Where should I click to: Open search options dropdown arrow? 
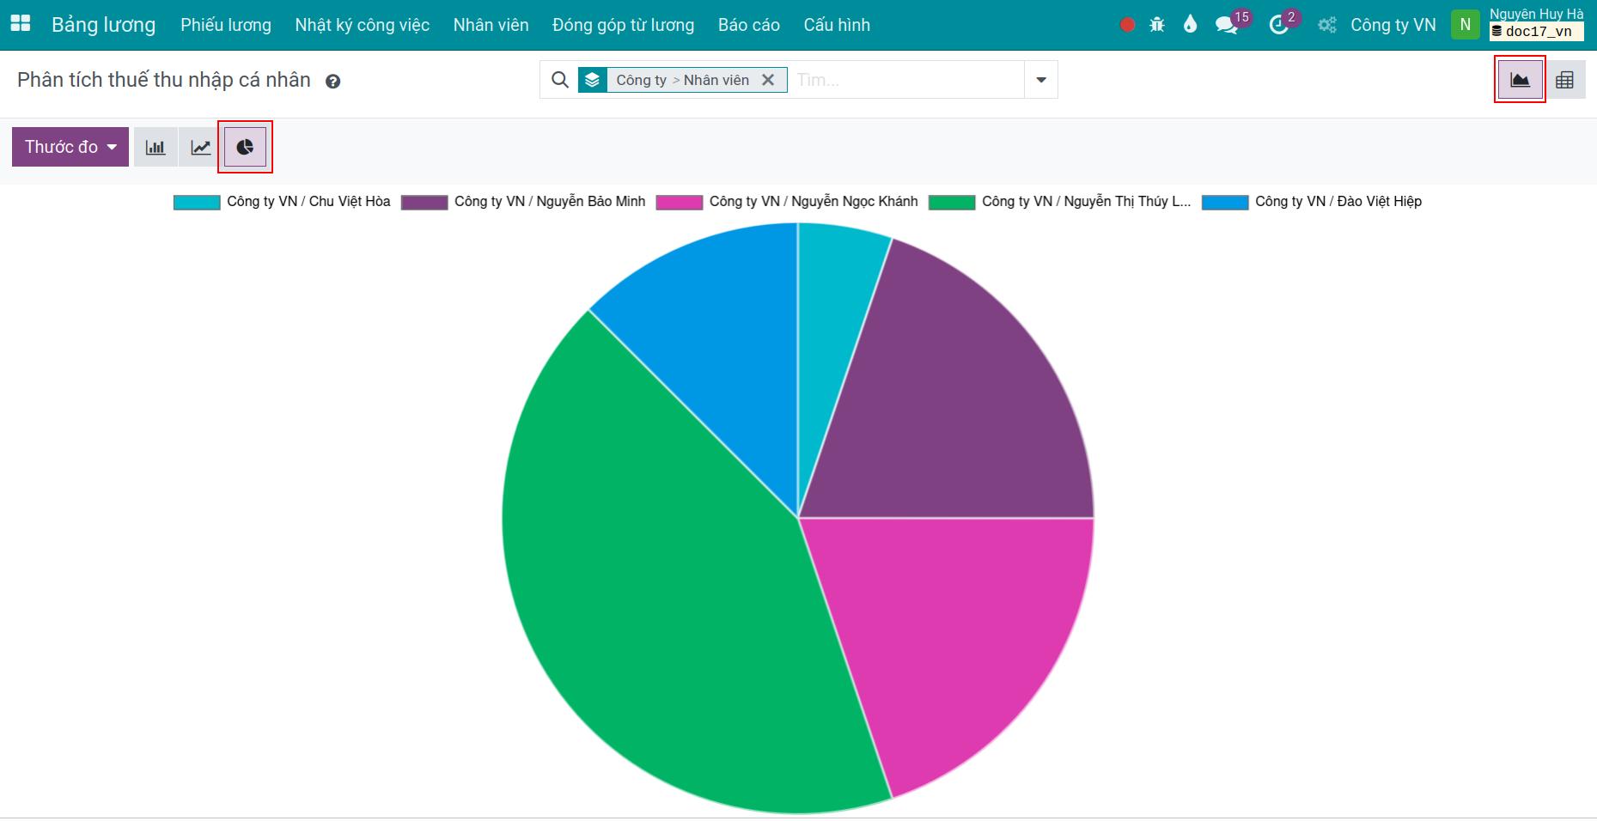point(1040,80)
